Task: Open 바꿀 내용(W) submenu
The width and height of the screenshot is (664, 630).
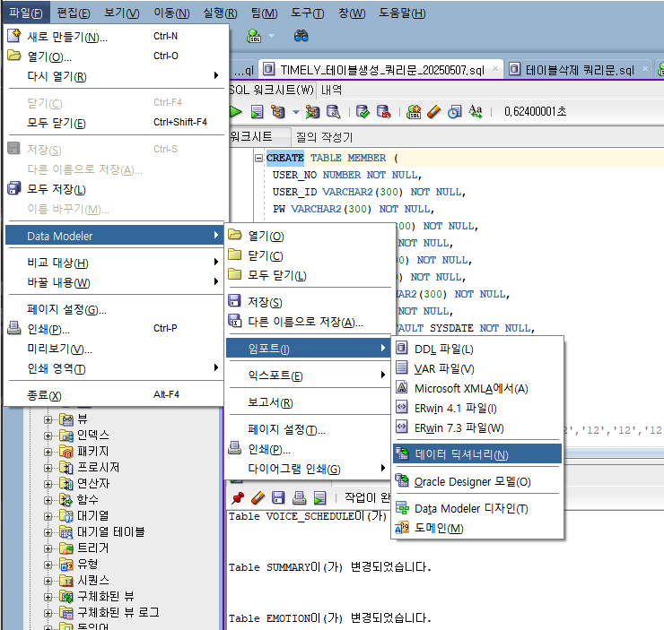Action: click(115, 282)
